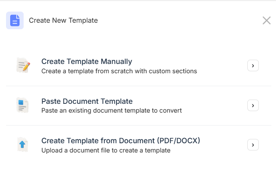
Task: Click 'Paste an existing document template' description
Action: (x=112, y=111)
